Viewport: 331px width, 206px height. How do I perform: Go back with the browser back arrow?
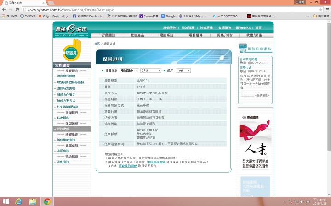coord(4,10)
